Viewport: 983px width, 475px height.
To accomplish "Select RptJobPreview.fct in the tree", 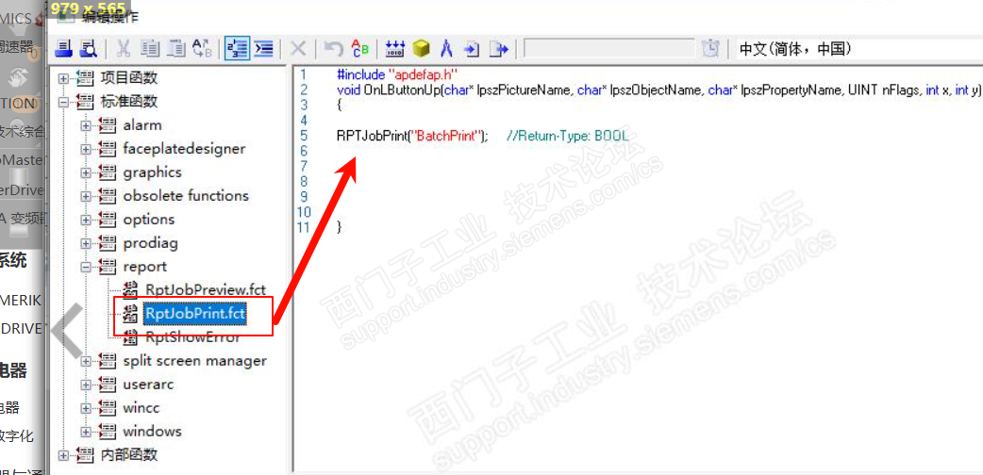I will point(206,289).
